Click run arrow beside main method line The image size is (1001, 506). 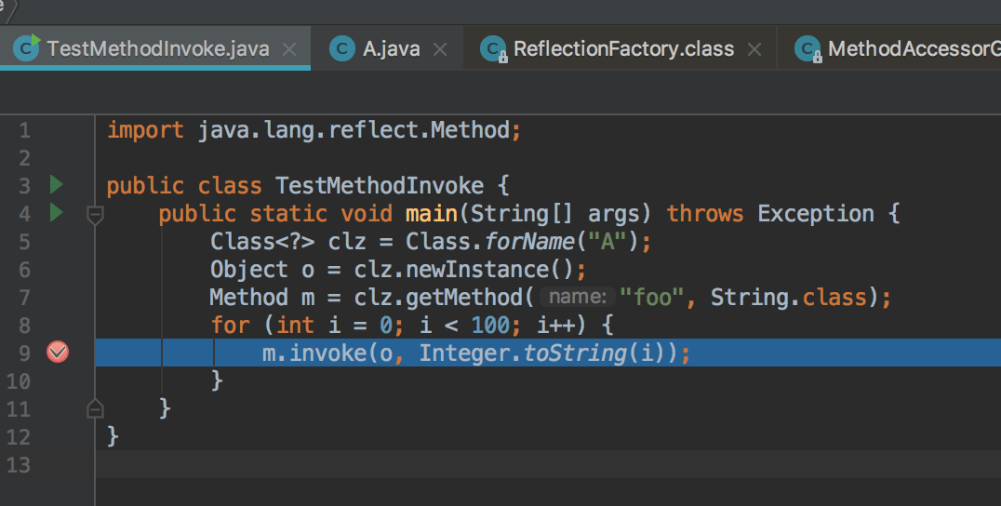56,213
